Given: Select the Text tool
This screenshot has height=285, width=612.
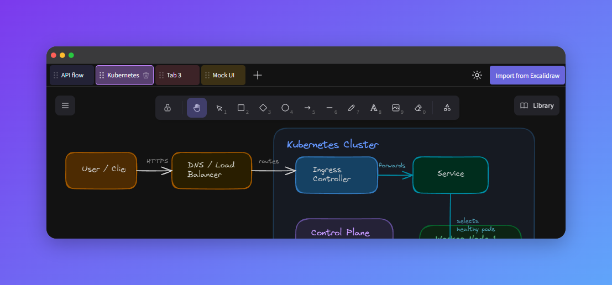Looking at the screenshot, I should click(374, 108).
